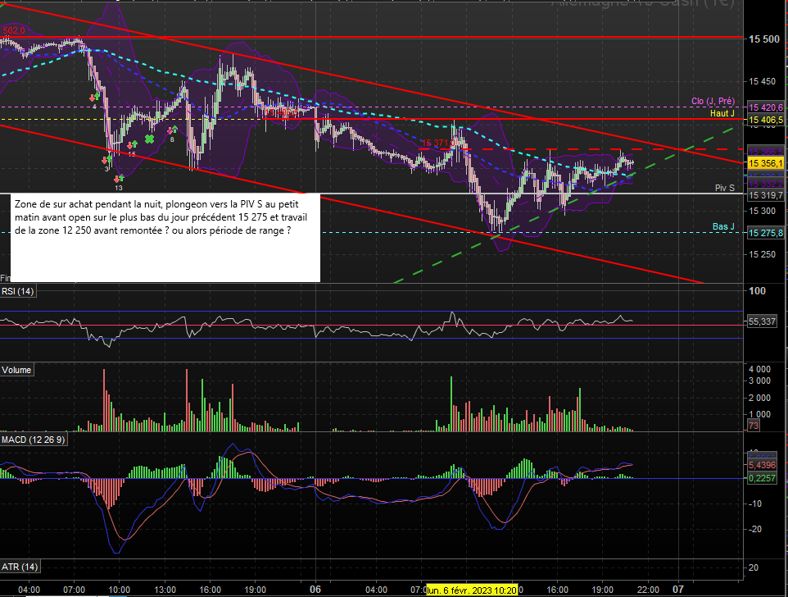
Task: Click the 22:00 label on time axis
Action: 648,590
